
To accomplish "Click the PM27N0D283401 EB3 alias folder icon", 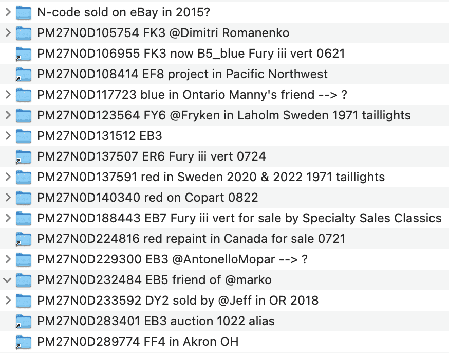I will 24,321.
